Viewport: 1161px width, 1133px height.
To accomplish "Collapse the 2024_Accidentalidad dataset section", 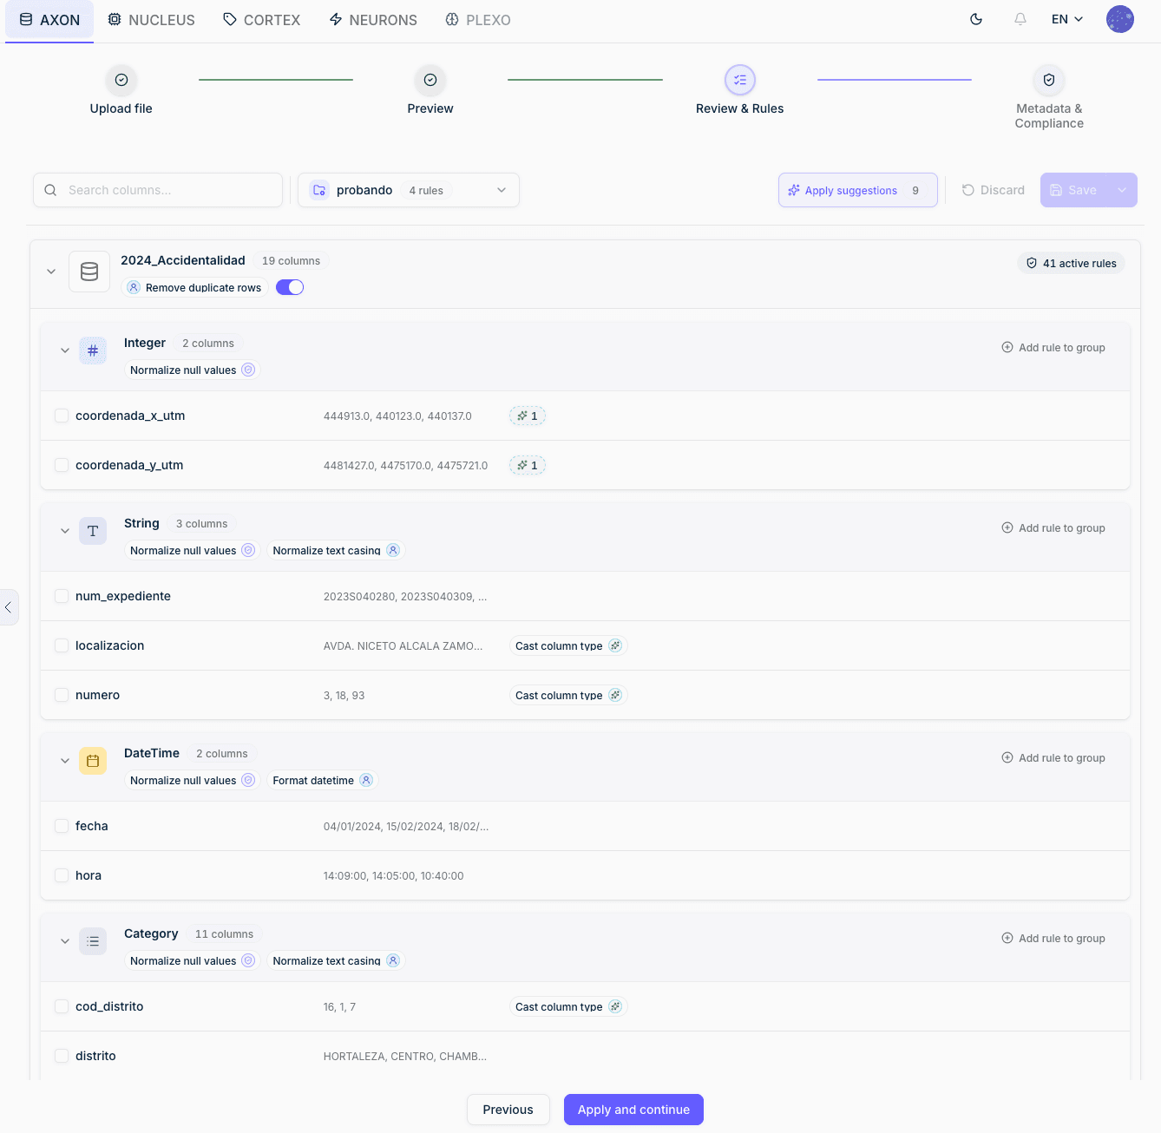I will pyautogui.click(x=51, y=272).
